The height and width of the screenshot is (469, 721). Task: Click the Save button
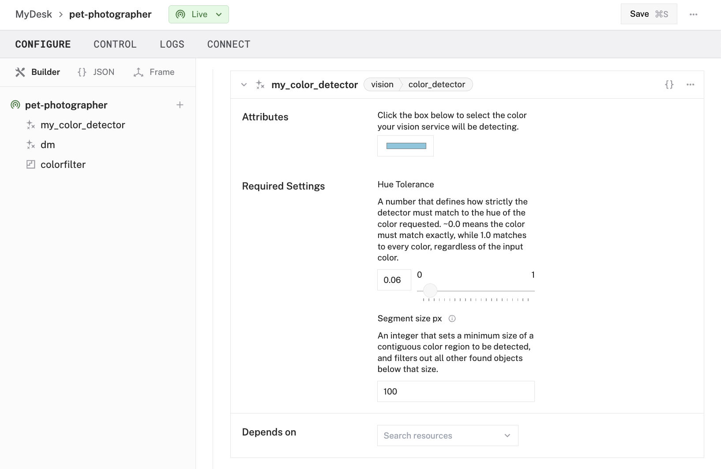point(649,14)
